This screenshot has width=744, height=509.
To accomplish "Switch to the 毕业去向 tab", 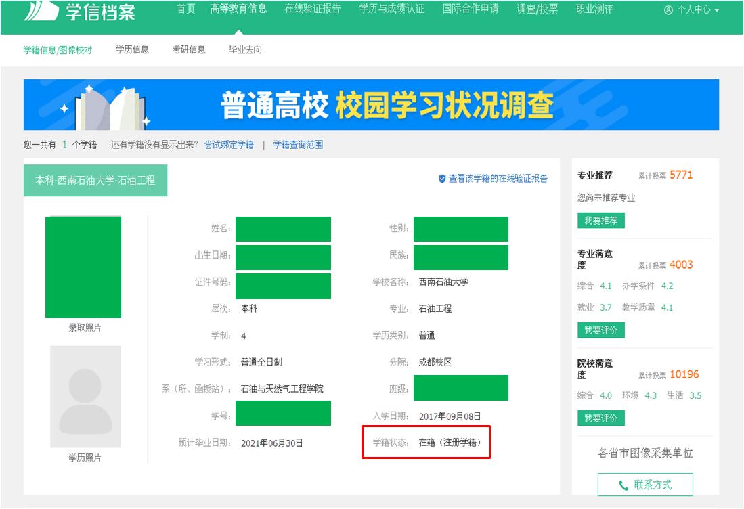I will tap(245, 49).
